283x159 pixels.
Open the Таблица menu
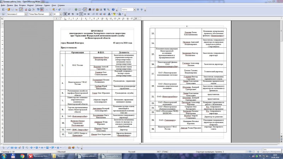coord(39,5)
